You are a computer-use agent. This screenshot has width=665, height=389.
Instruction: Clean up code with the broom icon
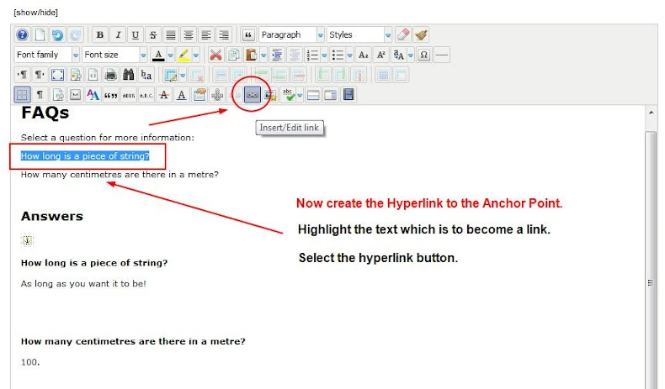tap(421, 34)
